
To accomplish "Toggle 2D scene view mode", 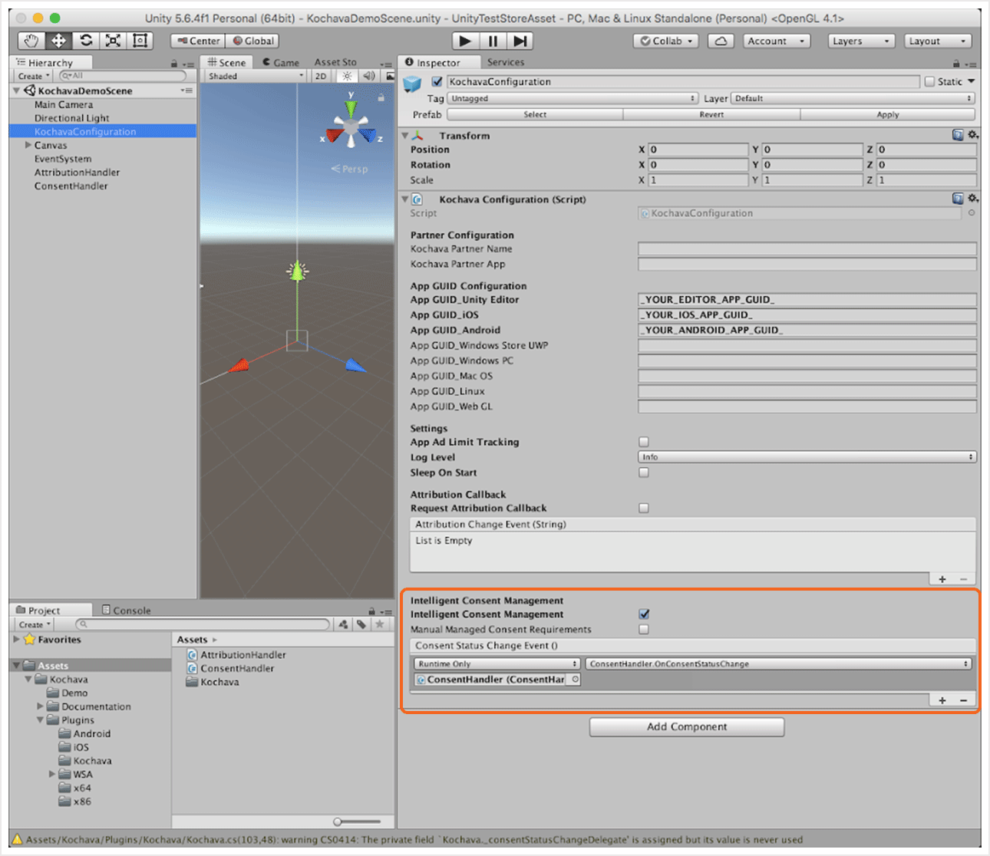I will click(x=321, y=76).
